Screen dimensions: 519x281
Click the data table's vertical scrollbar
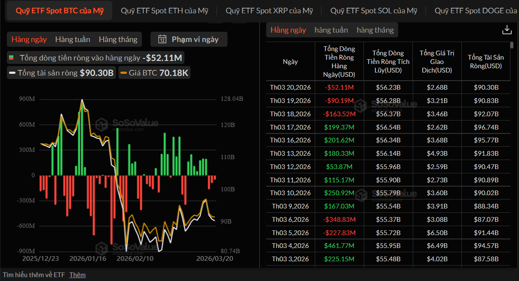point(512,45)
